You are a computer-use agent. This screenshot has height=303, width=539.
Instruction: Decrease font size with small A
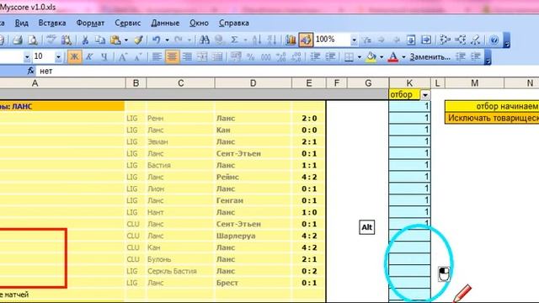[x=138, y=56]
